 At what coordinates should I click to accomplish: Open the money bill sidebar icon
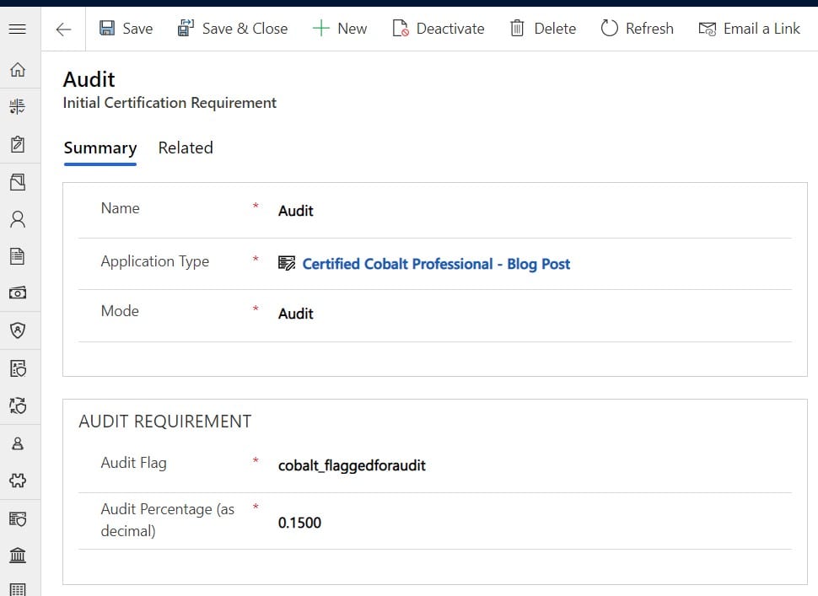point(18,293)
